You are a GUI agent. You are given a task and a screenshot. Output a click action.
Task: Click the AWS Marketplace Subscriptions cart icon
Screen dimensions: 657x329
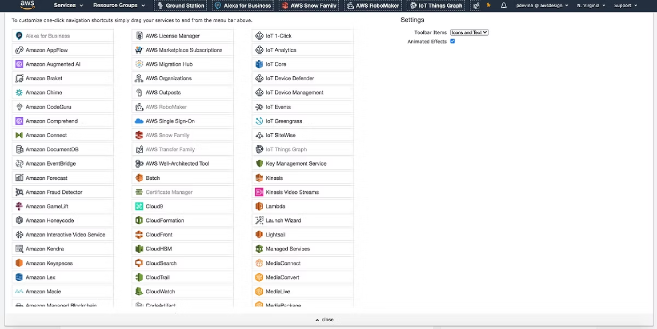(x=139, y=50)
